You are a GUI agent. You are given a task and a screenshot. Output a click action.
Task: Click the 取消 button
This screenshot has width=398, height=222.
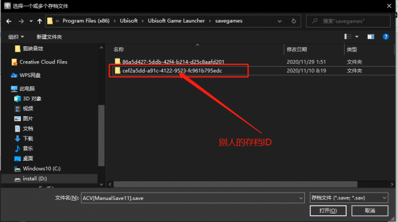[x=370, y=210]
